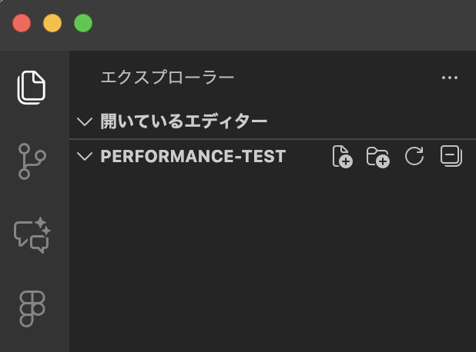Click the empty file tree area
This screenshot has width=476, height=352.
[x=270, y=261]
